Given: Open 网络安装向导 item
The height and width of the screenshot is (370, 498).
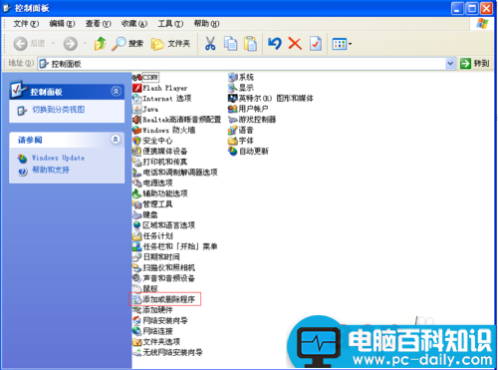Looking at the screenshot, I should click(x=160, y=320).
